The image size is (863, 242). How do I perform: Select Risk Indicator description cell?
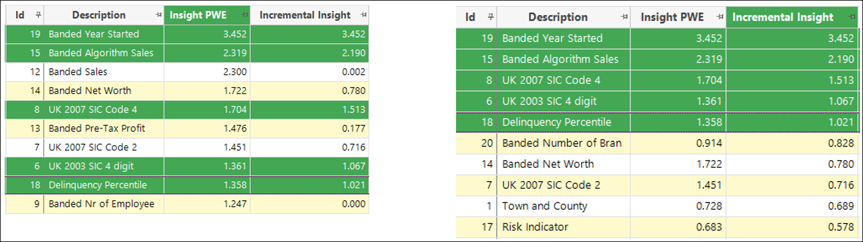pos(563,227)
